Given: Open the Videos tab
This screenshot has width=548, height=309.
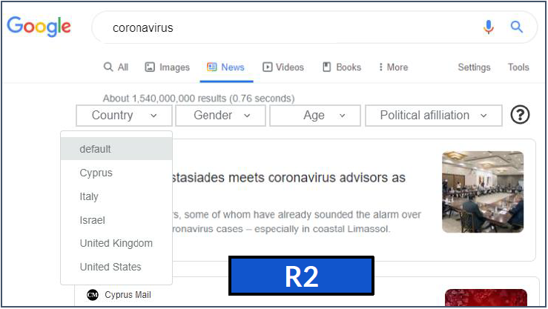Looking at the screenshot, I should click(x=283, y=67).
